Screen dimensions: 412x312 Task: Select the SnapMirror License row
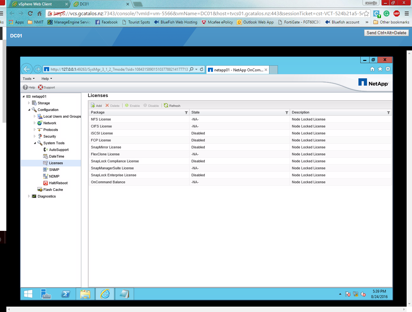tap(240, 147)
